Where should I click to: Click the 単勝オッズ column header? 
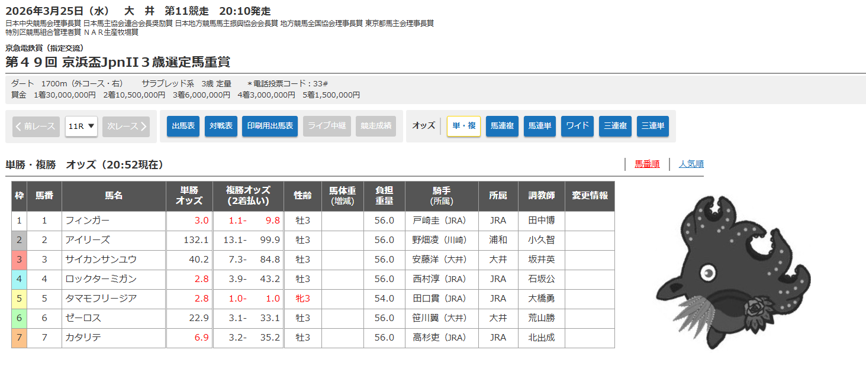[189, 196]
